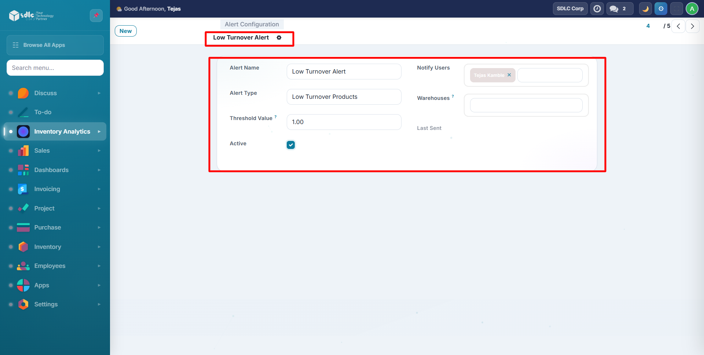Click Browse All Apps
This screenshot has height=355, width=704.
point(55,45)
